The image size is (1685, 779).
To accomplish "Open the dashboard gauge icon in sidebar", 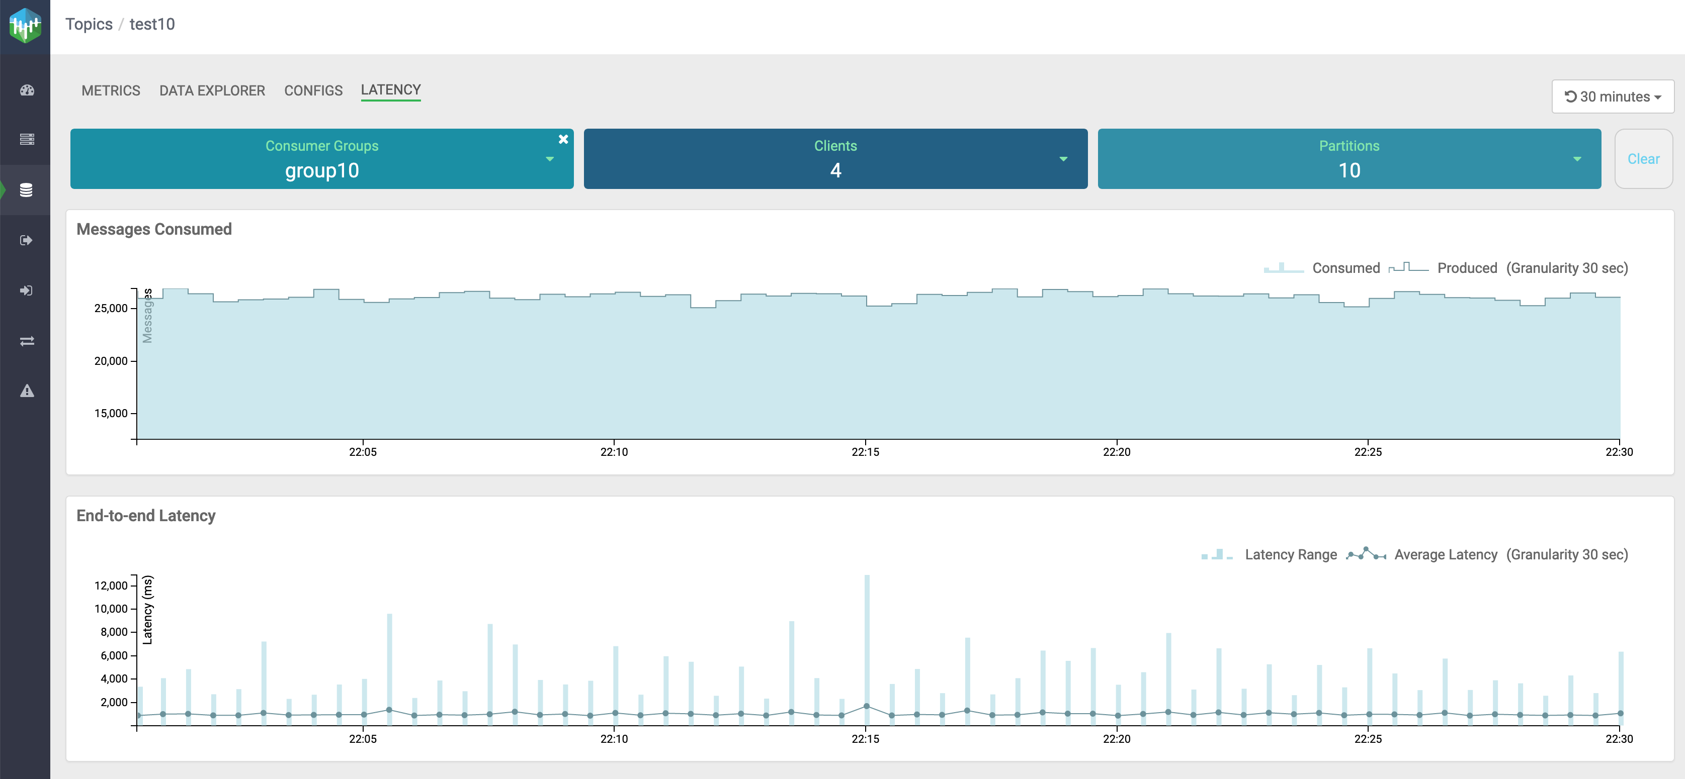I will (27, 90).
